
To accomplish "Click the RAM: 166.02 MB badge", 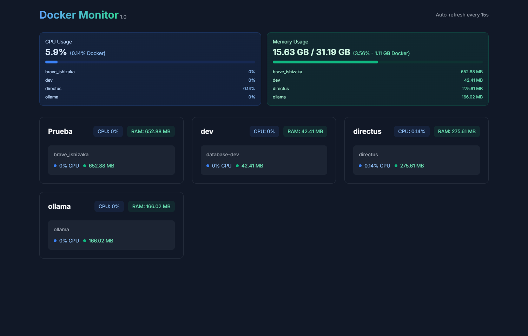I will click(151, 206).
